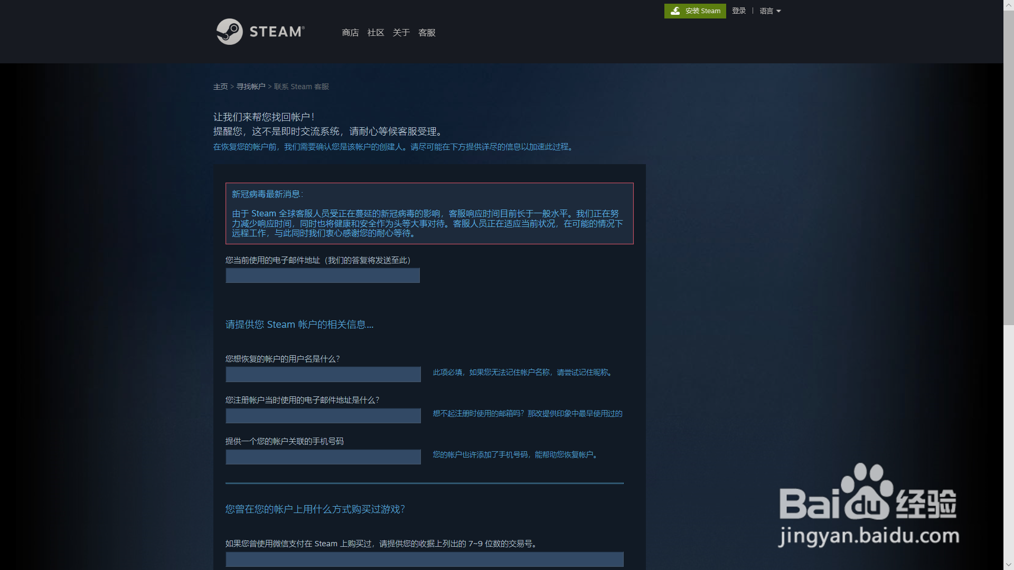
Task: Click the 您曾在您的帐户上用什么方式购买过游戏 heading
Action: (x=315, y=509)
